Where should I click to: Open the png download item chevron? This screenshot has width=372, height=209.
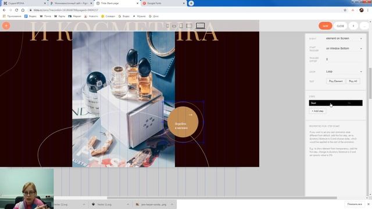pos(172,204)
